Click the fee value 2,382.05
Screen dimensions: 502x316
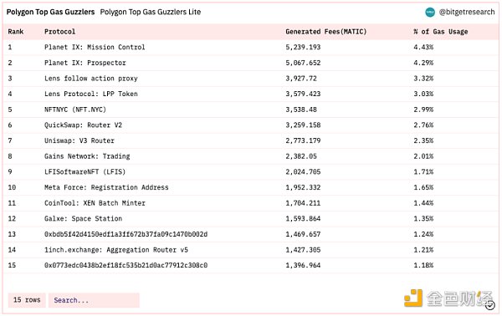[301, 156]
